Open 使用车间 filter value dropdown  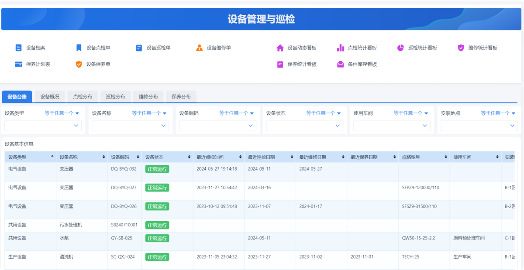(392, 126)
